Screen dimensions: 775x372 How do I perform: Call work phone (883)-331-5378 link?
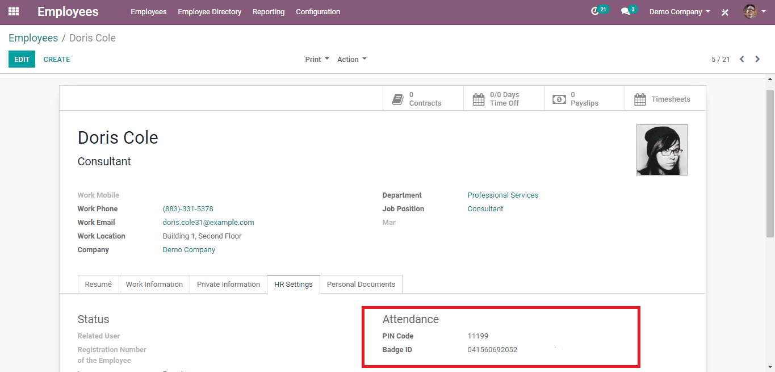[x=188, y=209]
